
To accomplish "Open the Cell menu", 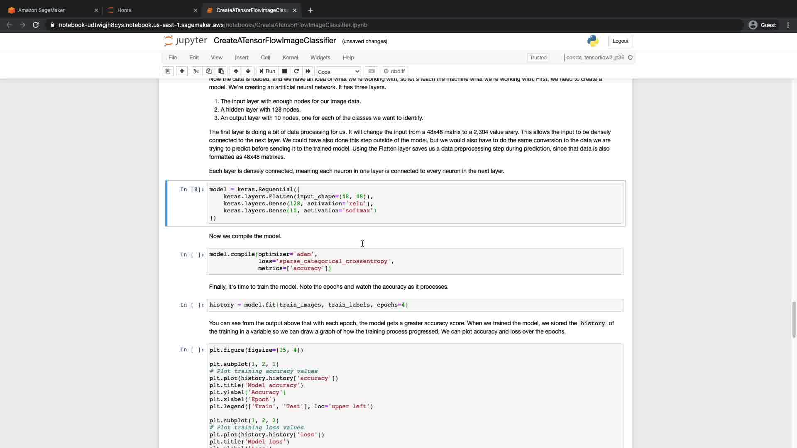I will [x=265, y=58].
